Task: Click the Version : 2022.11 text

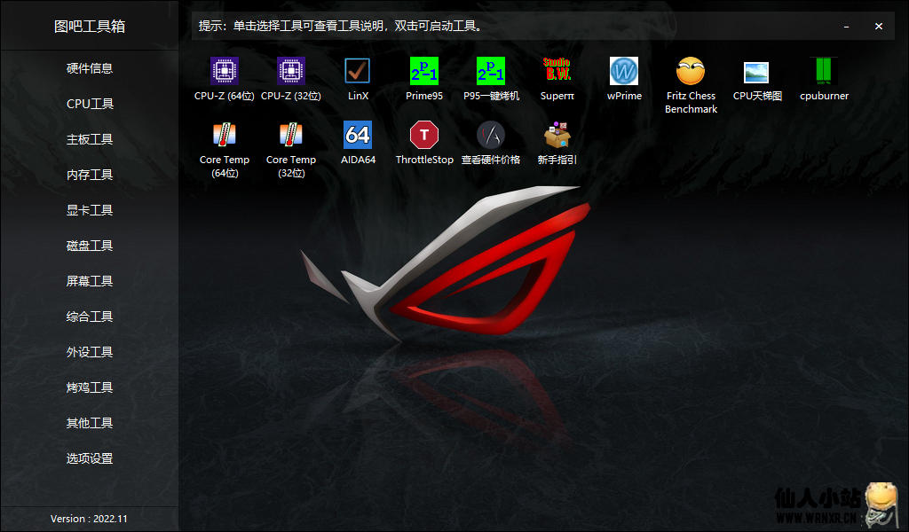Action: (x=89, y=519)
